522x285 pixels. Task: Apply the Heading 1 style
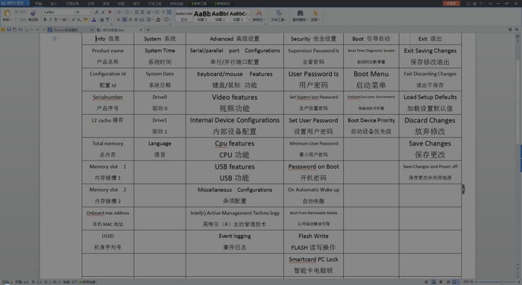point(202,16)
